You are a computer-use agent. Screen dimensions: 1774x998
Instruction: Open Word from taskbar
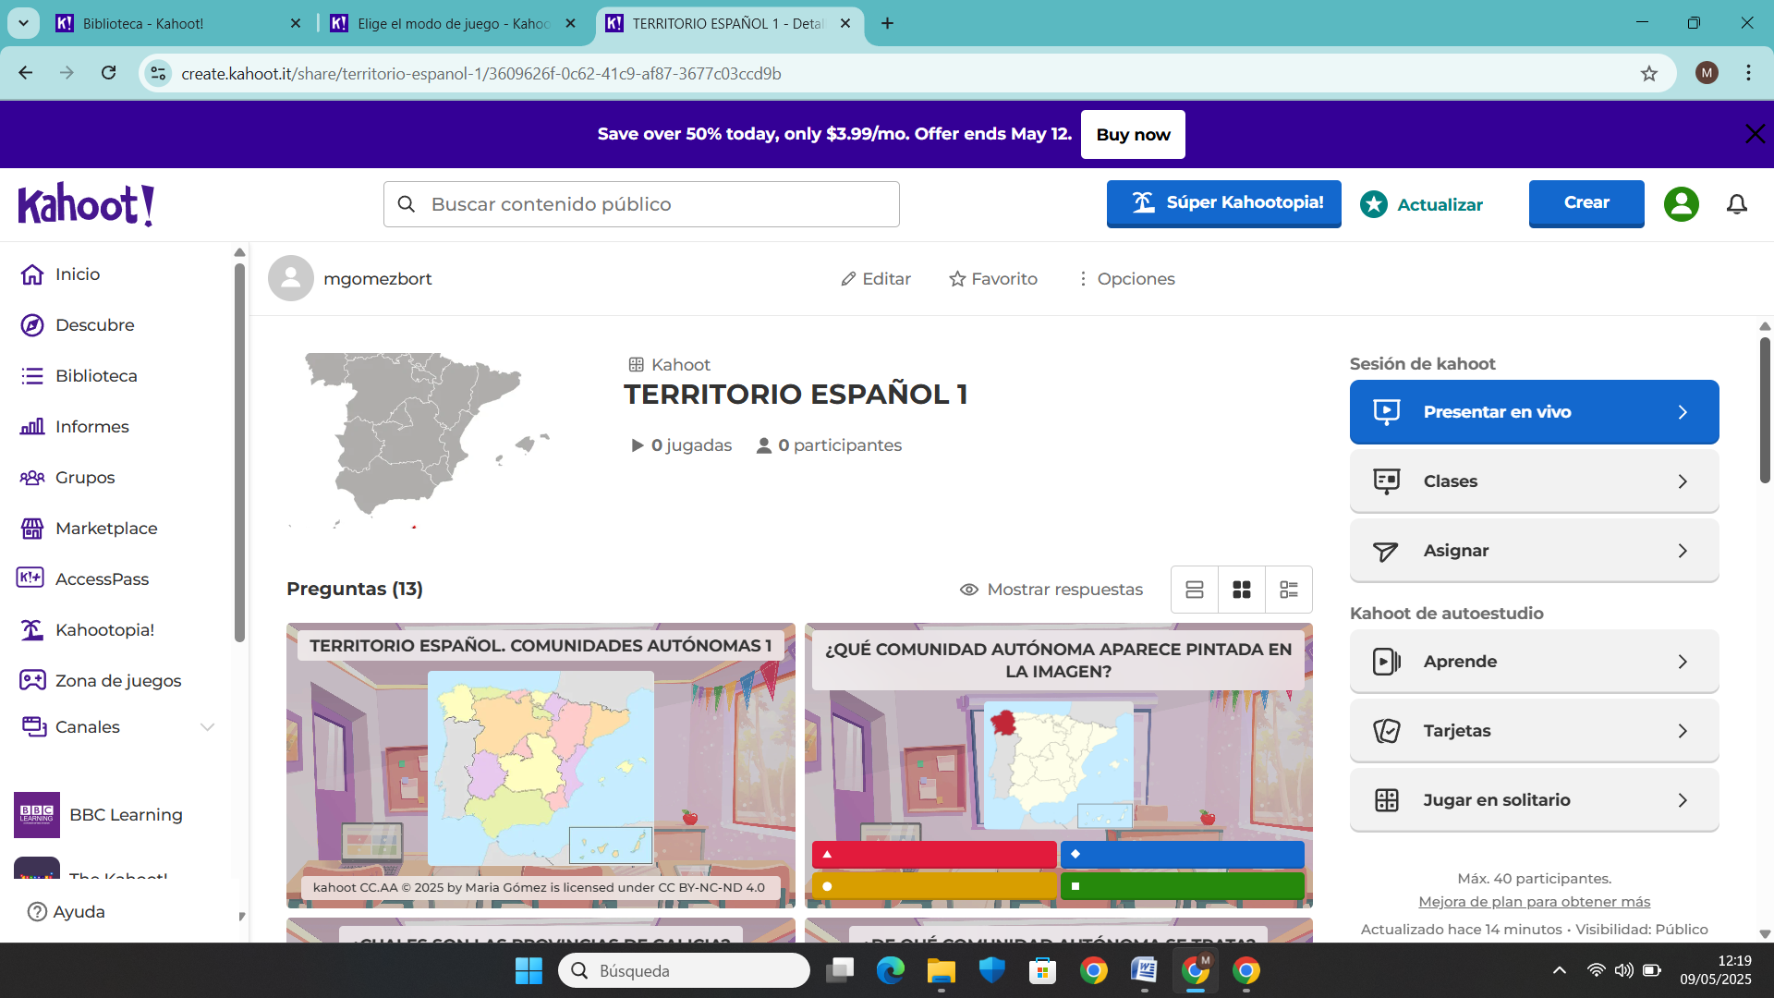click(x=1144, y=970)
